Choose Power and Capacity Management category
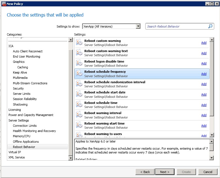Screen dimensions: 220x178 coord(31,115)
